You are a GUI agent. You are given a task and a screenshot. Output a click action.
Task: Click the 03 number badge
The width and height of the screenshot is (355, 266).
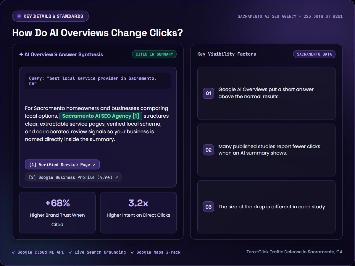point(208,207)
